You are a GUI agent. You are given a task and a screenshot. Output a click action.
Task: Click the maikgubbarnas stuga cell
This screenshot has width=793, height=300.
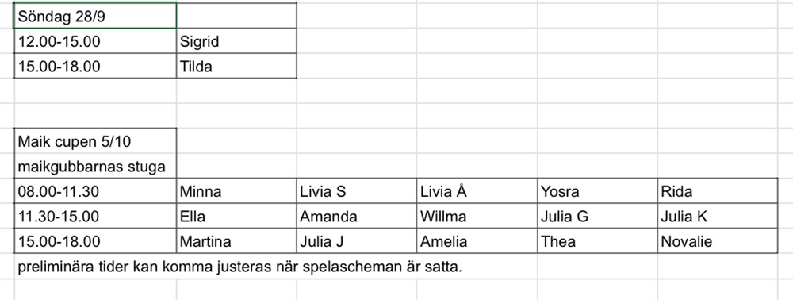click(95, 166)
